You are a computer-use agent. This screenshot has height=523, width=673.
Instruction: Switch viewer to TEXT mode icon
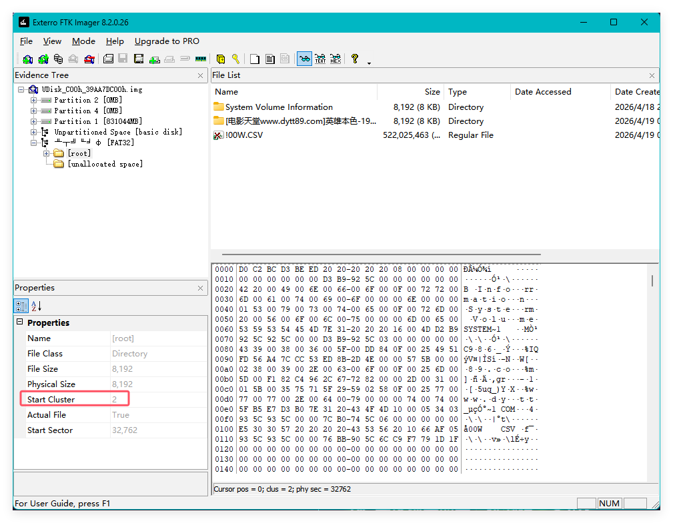tap(320, 59)
